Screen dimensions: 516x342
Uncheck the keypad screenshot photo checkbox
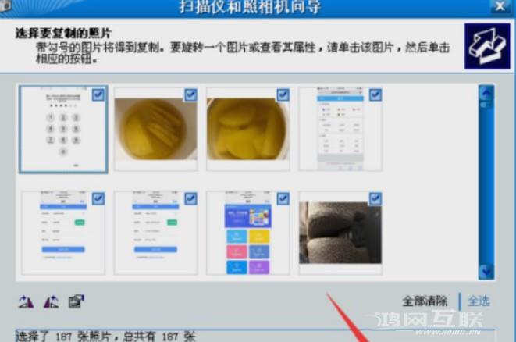[x=98, y=94]
